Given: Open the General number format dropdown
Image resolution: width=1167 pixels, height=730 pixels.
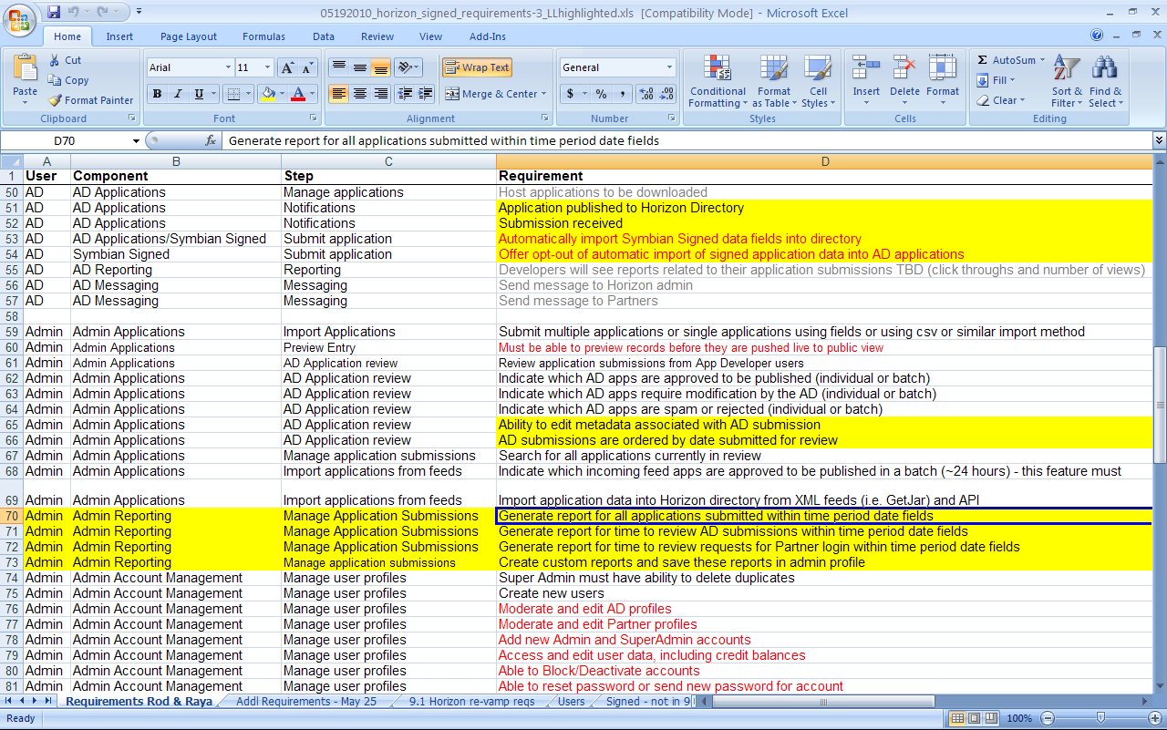Looking at the screenshot, I should point(668,67).
